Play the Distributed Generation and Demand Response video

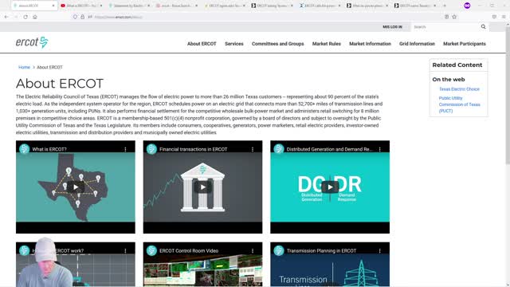click(330, 187)
